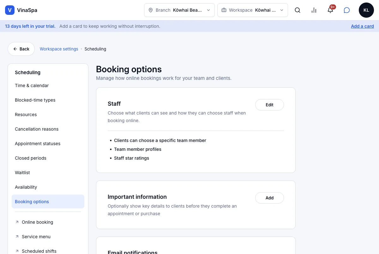Go Back using the Back button
The image size is (379, 254).
21,49
